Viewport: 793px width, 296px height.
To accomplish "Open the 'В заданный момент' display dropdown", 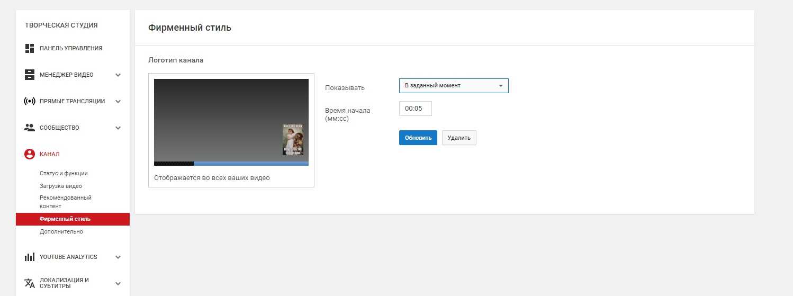I will click(454, 86).
